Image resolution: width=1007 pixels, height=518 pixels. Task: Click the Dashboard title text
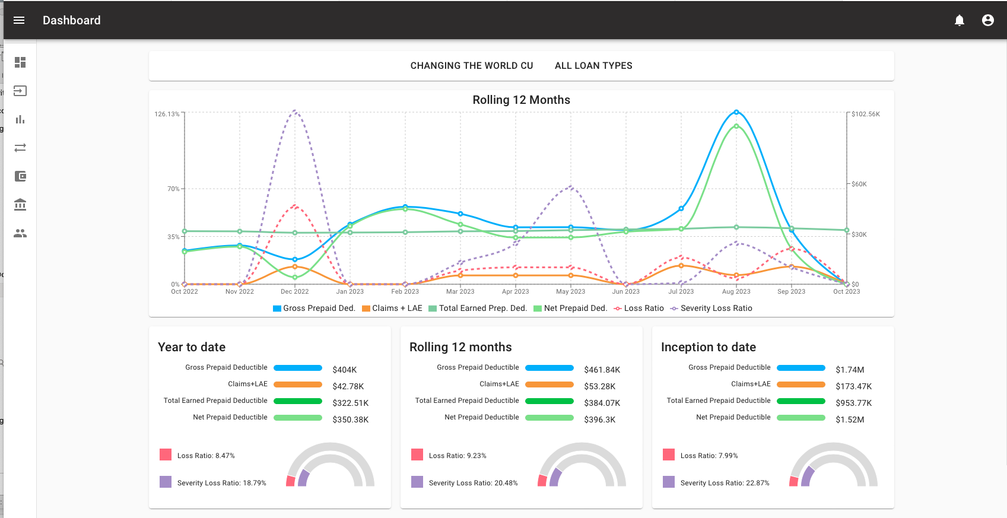click(72, 20)
